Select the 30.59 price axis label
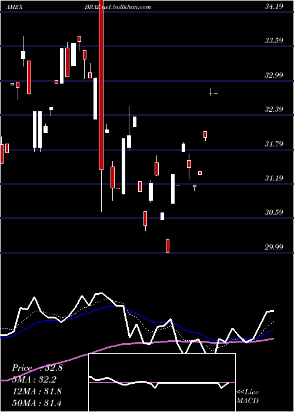 coord(274,212)
